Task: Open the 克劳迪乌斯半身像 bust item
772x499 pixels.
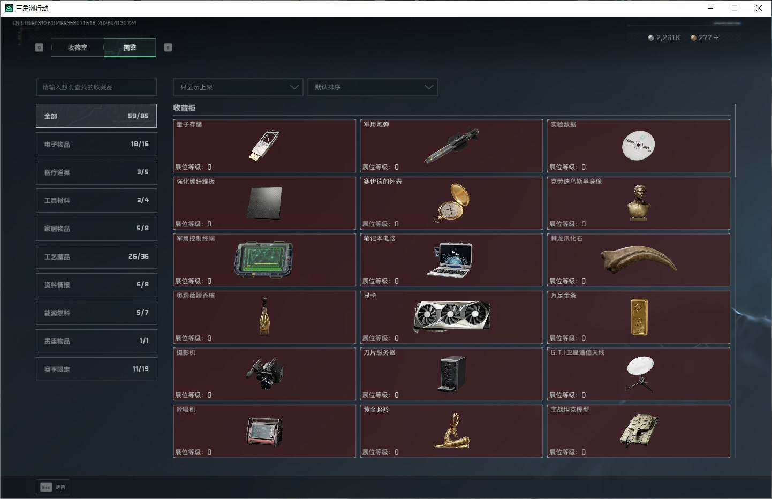Action: 639,203
